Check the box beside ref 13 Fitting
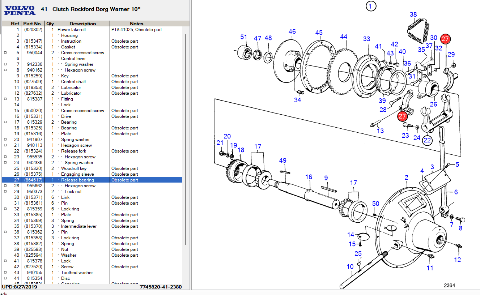This screenshot has width=480, height=295. pyautogui.click(x=5, y=99)
